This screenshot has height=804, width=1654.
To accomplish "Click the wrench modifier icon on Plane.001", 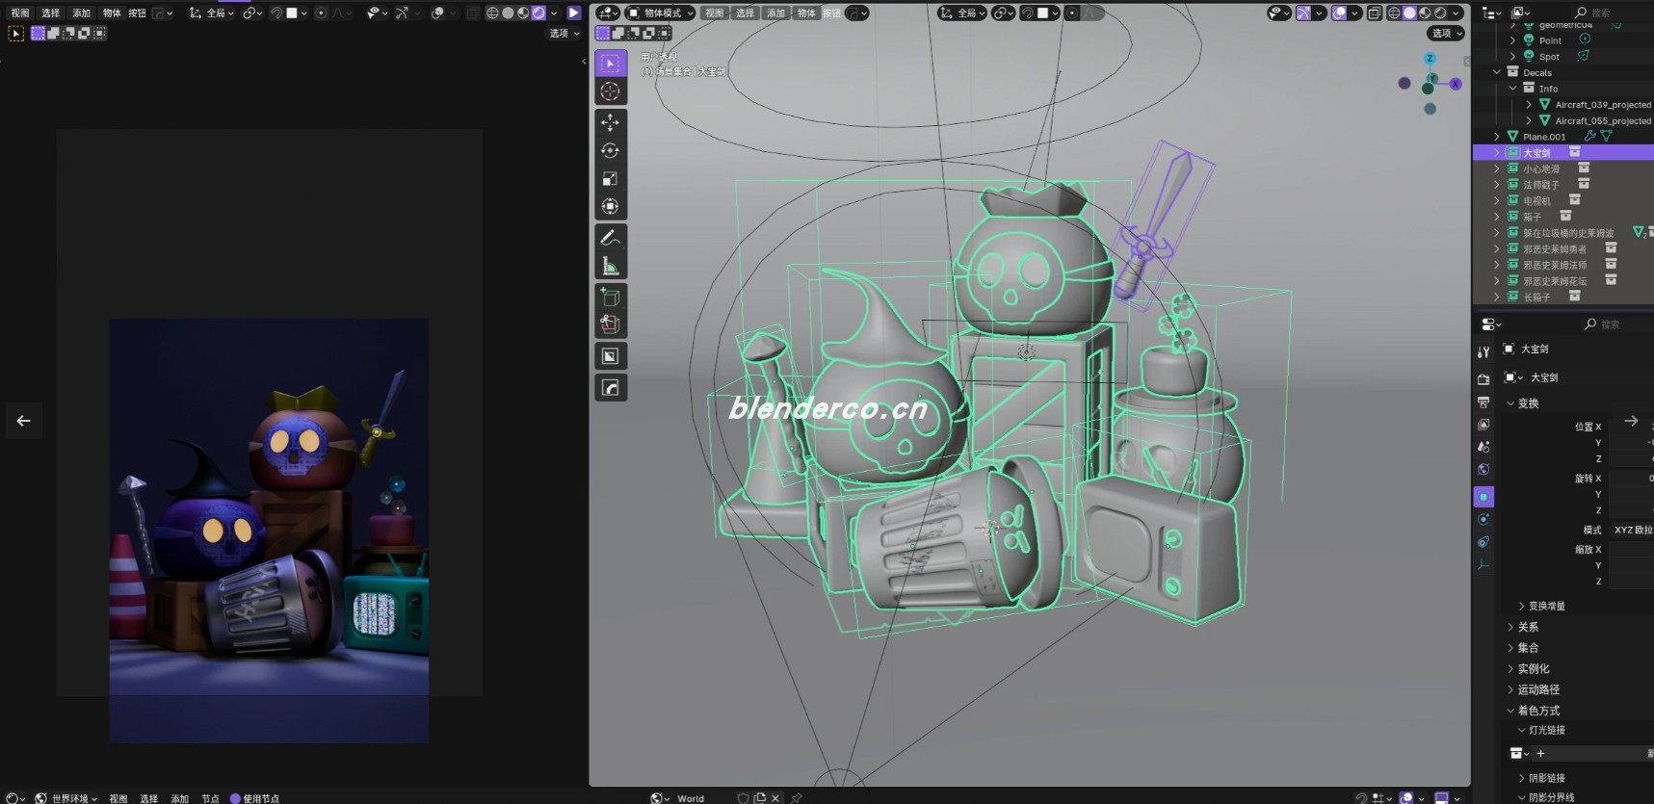I will (x=1589, y=137).
